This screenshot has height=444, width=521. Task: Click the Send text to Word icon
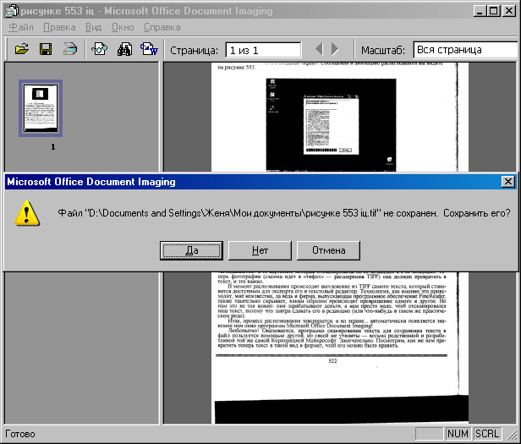tap(148, 49)
